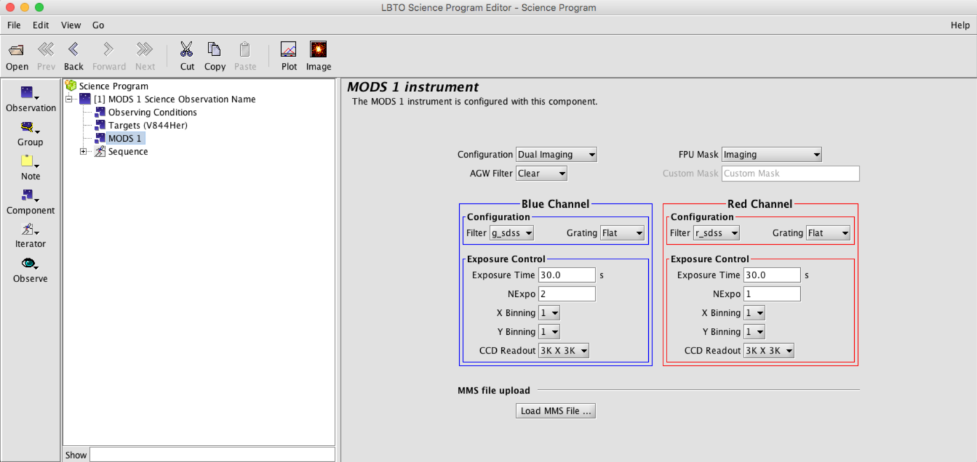Click the Load MMS File button
The image size is (977, 462).
555,411
